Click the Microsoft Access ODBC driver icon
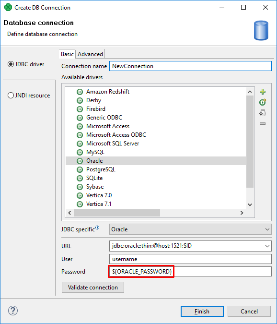Screen dimensions: 277x324 pos(80,135)
